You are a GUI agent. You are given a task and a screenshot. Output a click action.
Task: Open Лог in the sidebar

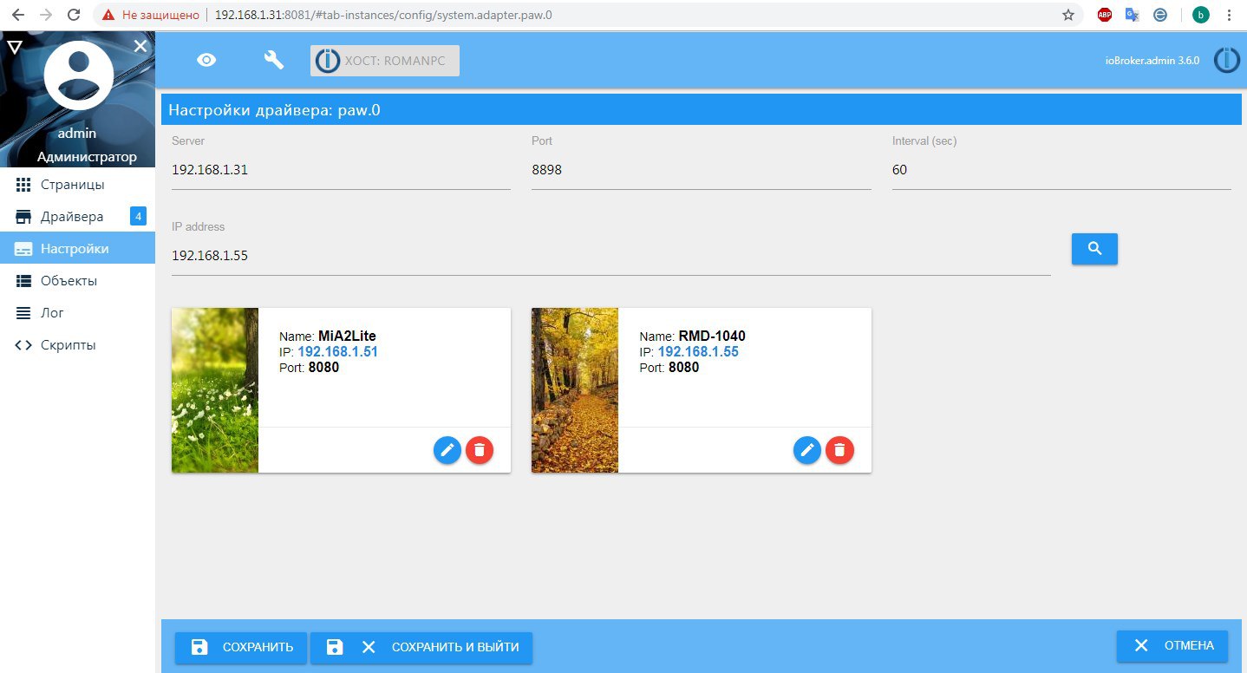point(77,313)
